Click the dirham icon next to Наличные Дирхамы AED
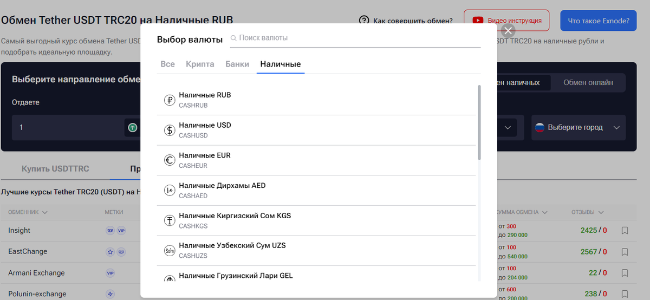Screen dimensions: 650x300 click(170, 190)
